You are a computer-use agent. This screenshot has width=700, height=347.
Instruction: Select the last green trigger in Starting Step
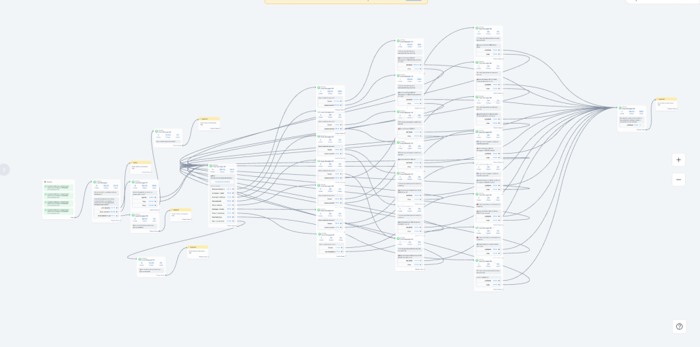[59, 211]
